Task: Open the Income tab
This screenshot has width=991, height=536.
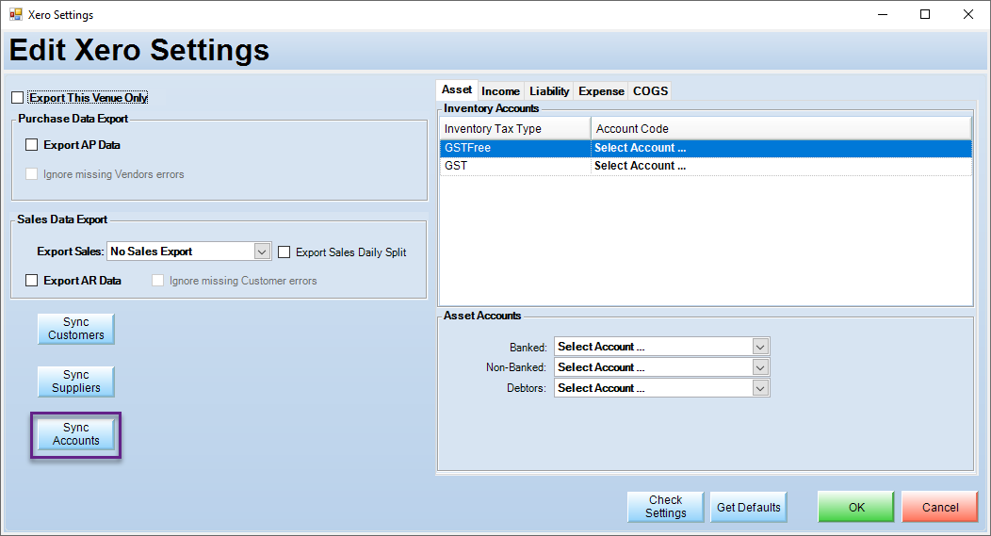Action: [x=500, y=91]
